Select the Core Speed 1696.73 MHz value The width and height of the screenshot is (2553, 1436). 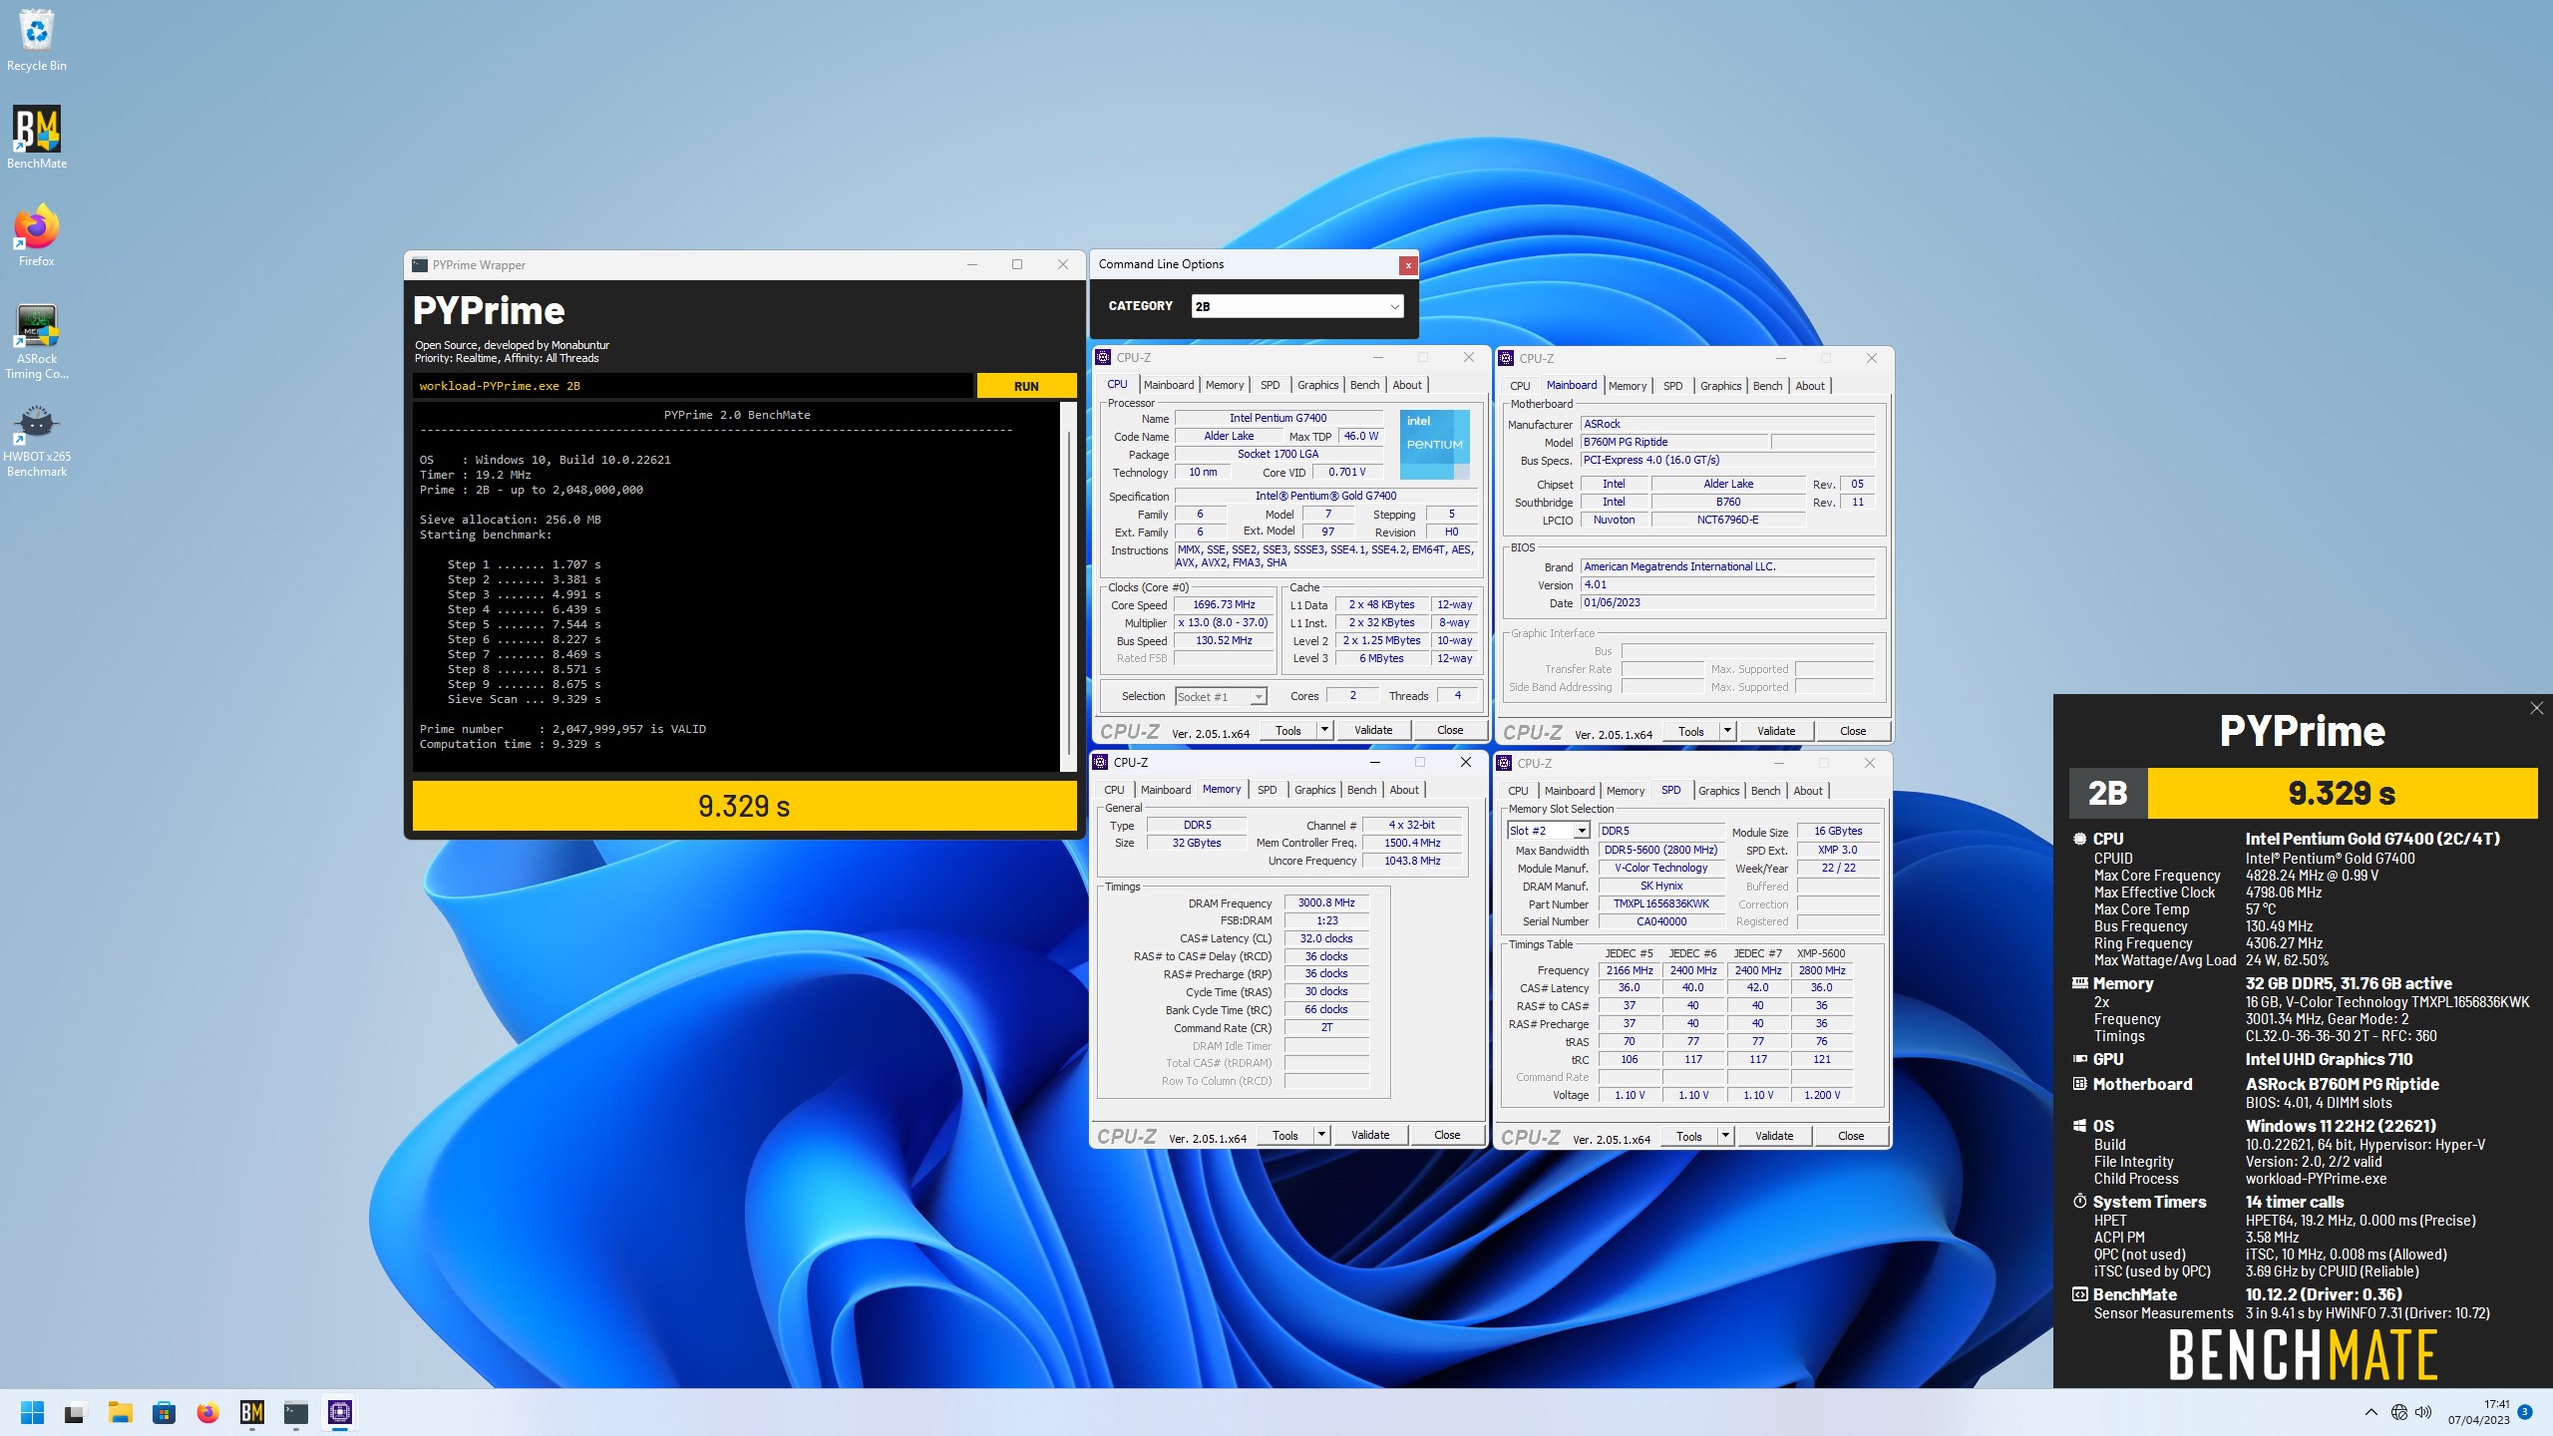pos(1224,604)
